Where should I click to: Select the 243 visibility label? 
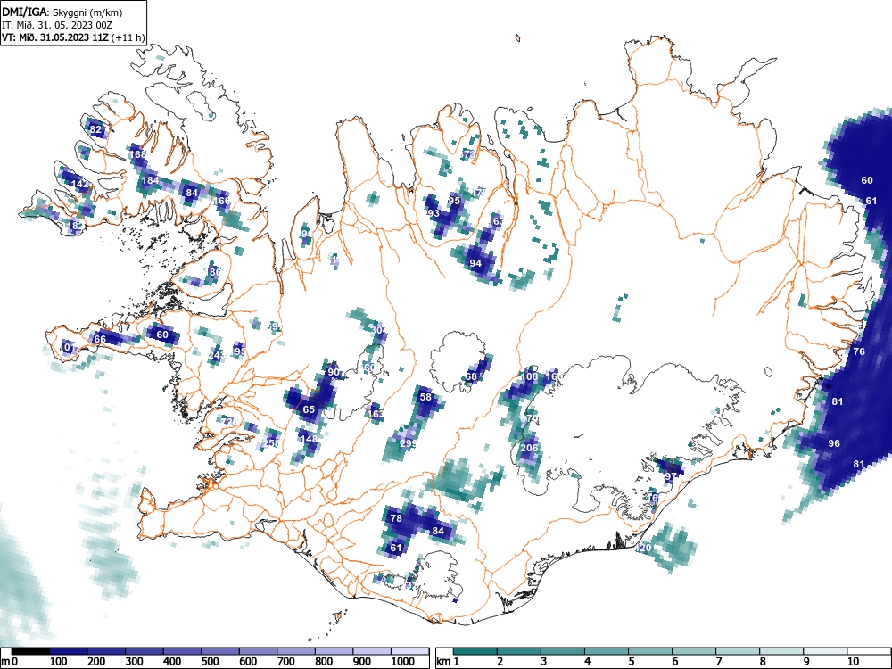(x=216, y=356)
